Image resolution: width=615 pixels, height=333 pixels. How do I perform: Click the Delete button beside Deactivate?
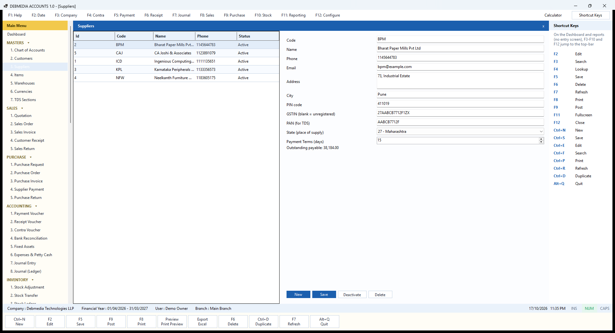click(x=380, y=295)
